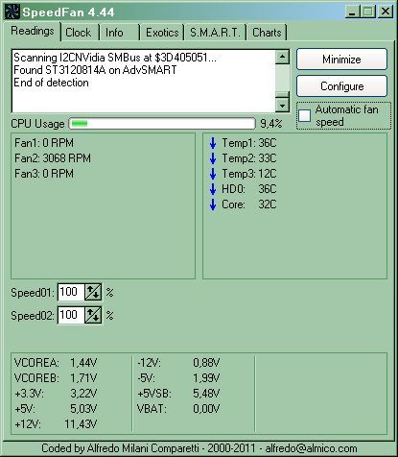
Task: Click the +3.3V 3,22V reading
Action: pos(56,394)
